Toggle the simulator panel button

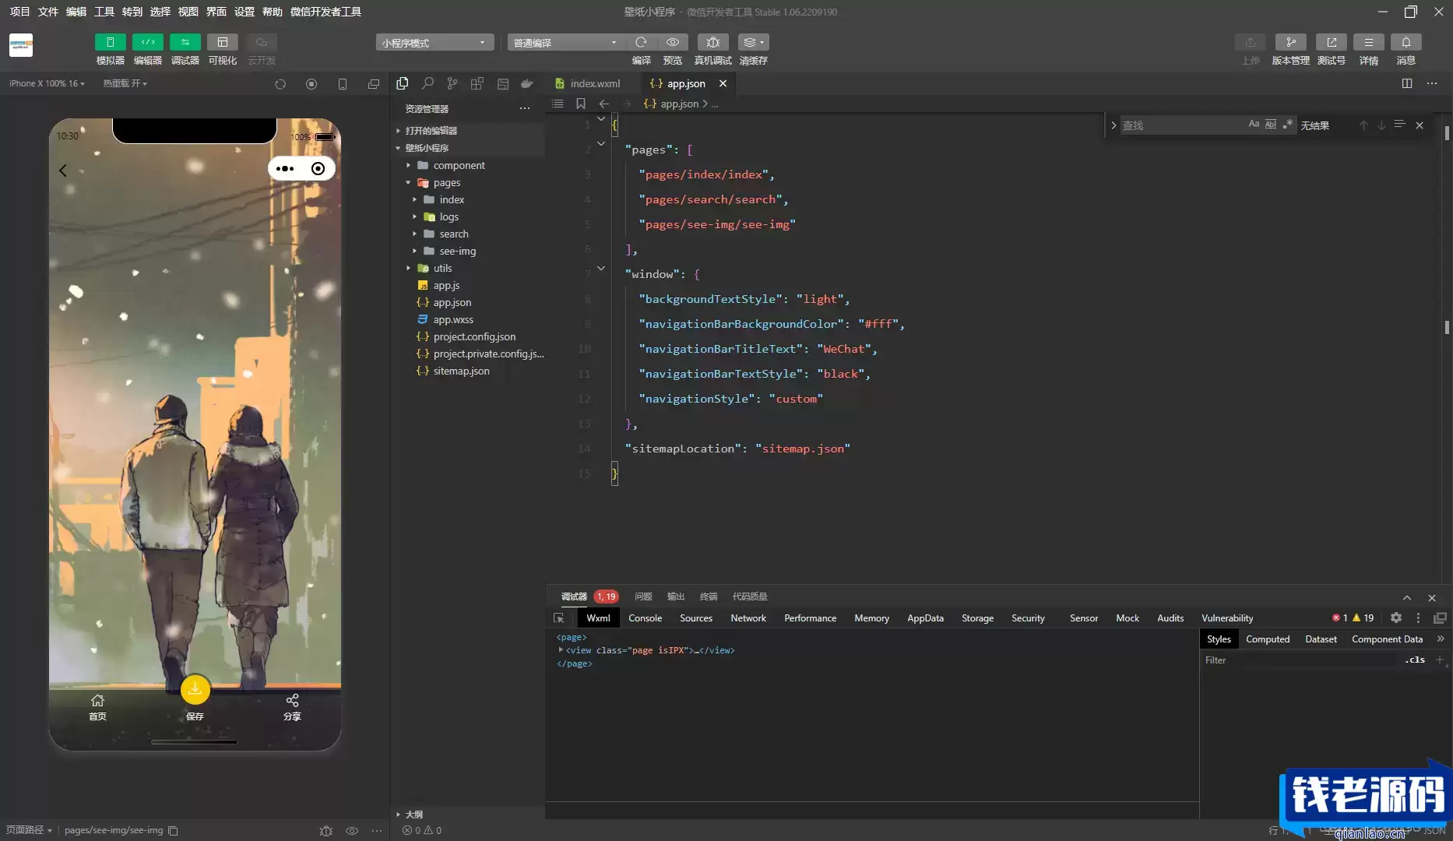pyautogui.click(x=110, y=42)
